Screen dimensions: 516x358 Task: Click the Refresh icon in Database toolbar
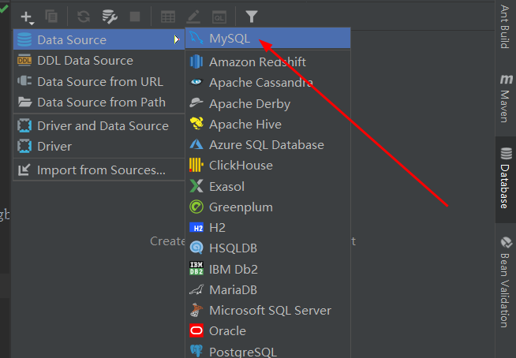point(84,16)
